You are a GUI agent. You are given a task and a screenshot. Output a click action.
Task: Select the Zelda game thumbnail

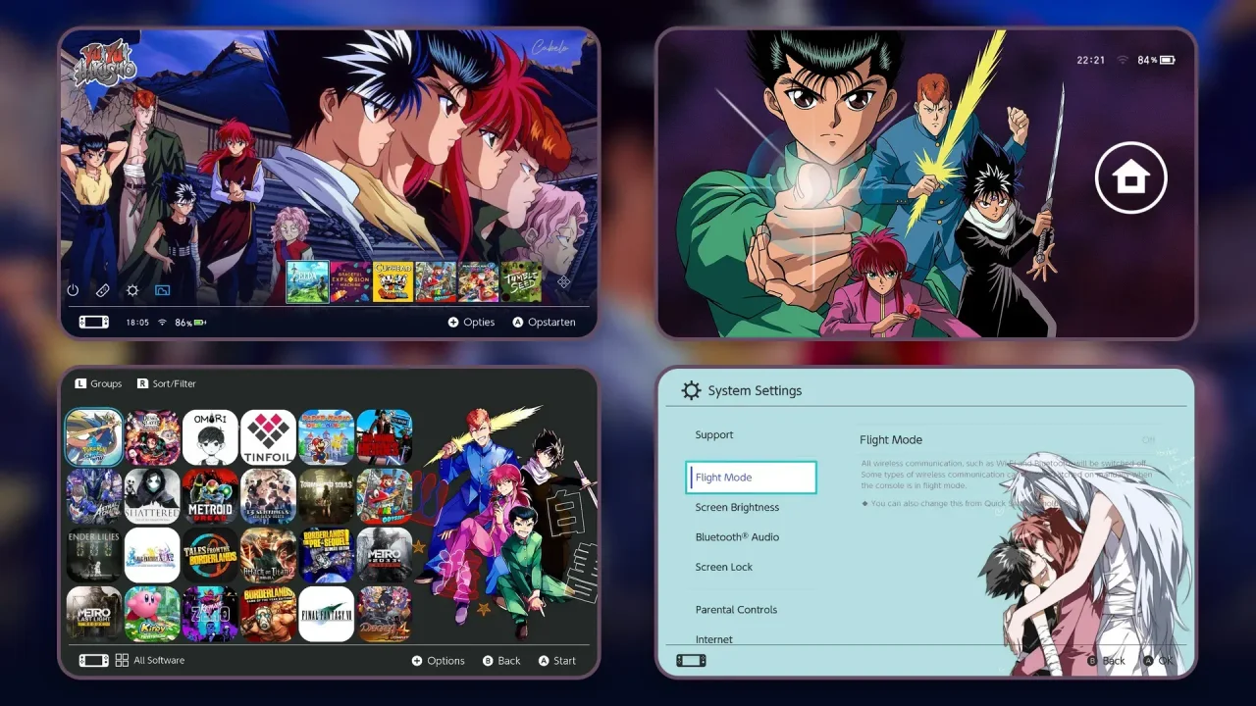tap(307, 281)
